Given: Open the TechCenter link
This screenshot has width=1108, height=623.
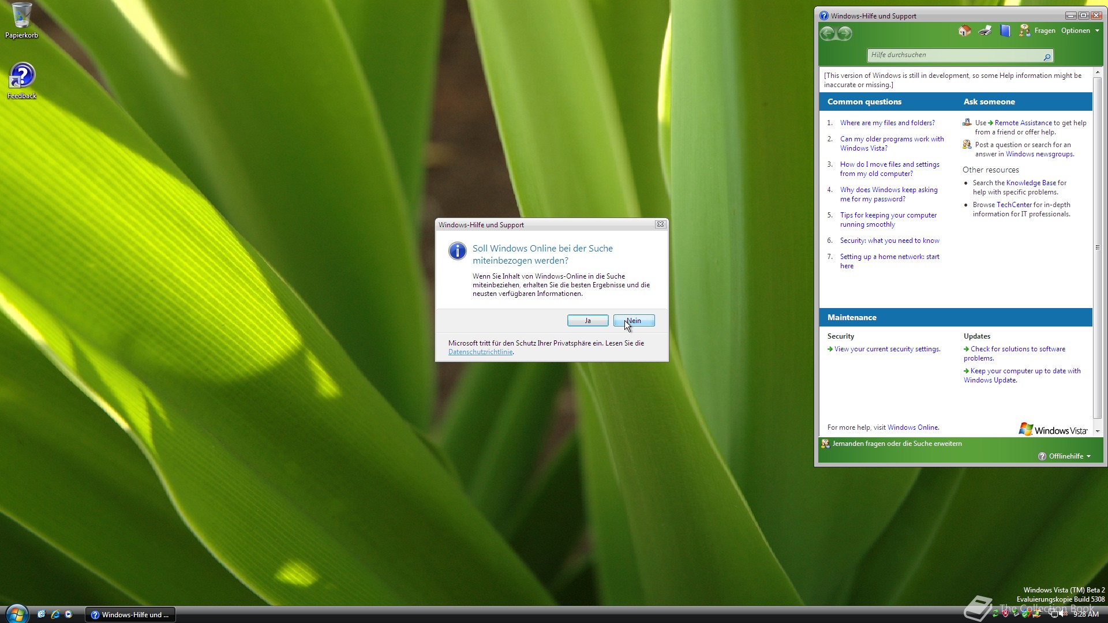Looking at the screenshot, I should tap(1014, 205).
